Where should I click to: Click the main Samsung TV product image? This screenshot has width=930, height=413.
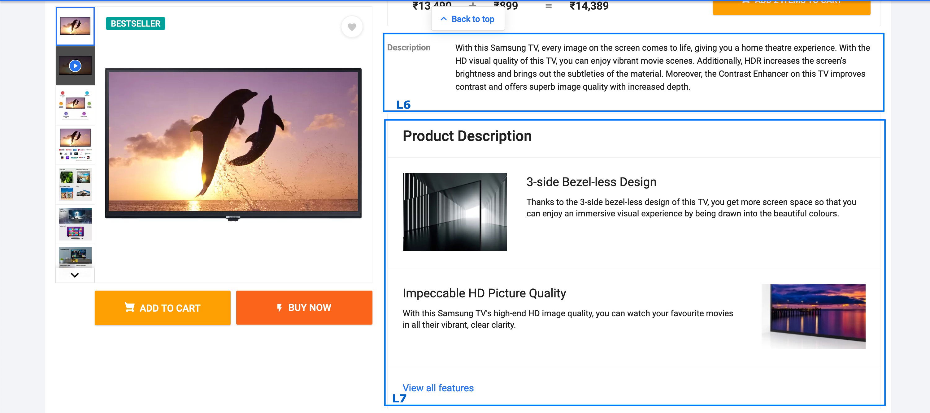[233, 143]
